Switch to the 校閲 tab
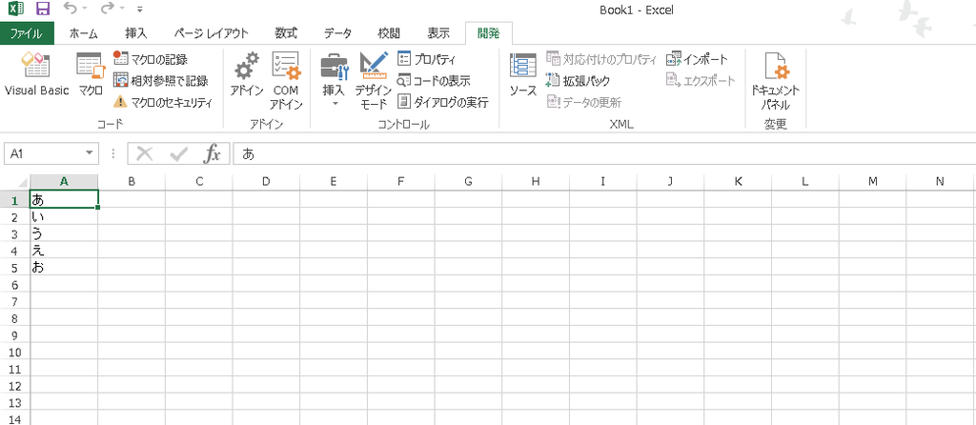Screen dimensions: 976x425 click(389, 33)
